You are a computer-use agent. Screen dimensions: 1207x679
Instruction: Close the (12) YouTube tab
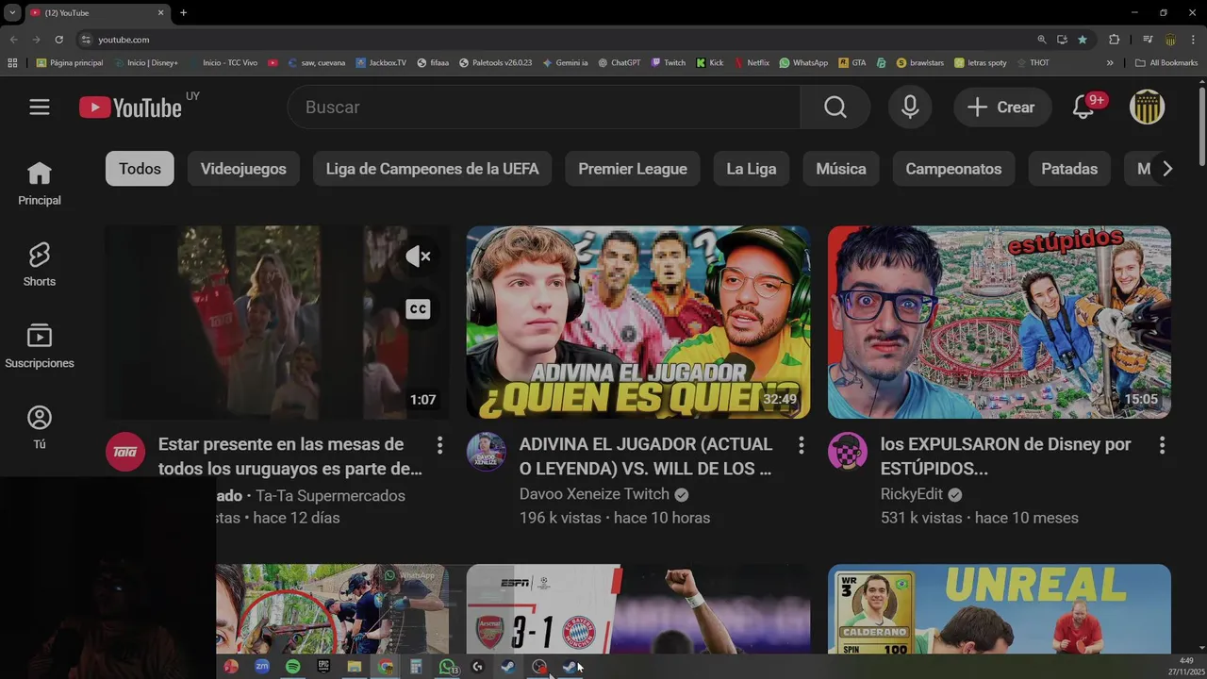tap(160, 12)
